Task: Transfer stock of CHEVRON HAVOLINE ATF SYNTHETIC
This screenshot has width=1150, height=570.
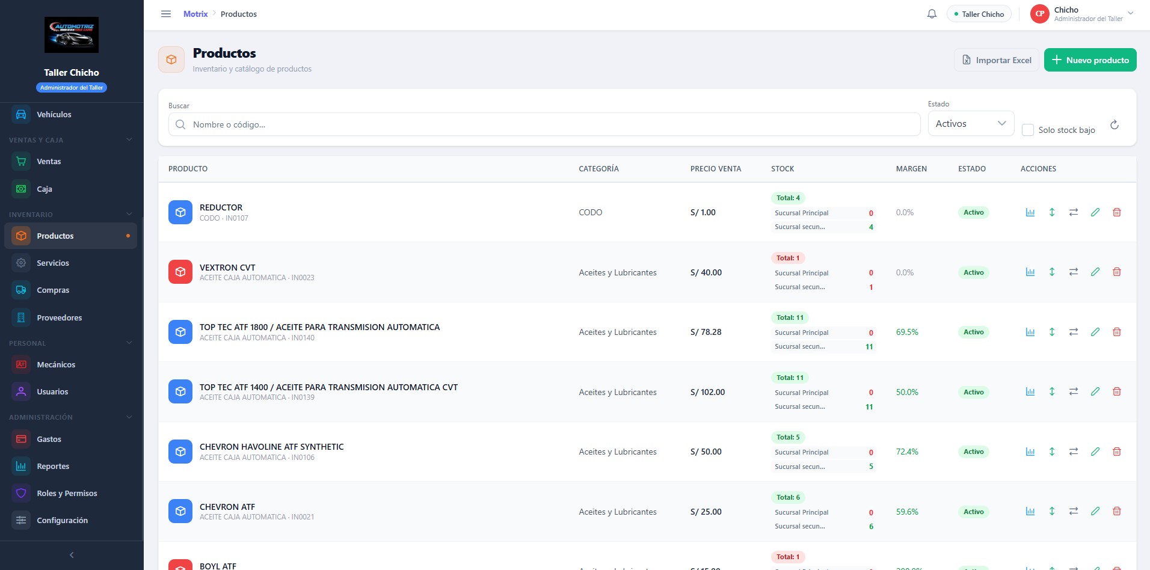Action: tap(1074, 452)
